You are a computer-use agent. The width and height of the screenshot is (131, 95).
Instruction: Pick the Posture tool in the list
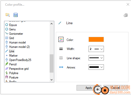(x=14, y=77)
